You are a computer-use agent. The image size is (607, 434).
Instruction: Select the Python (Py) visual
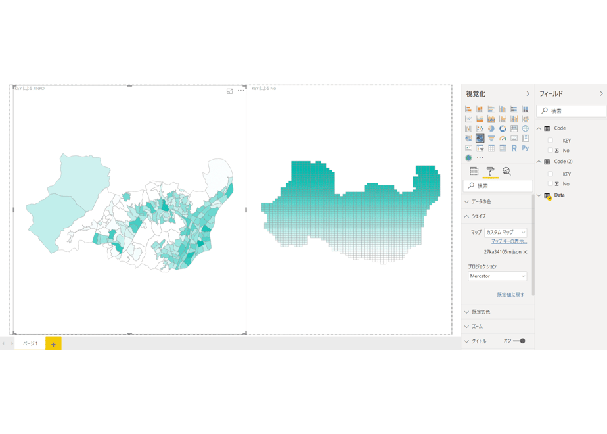(x=526, y=148)
